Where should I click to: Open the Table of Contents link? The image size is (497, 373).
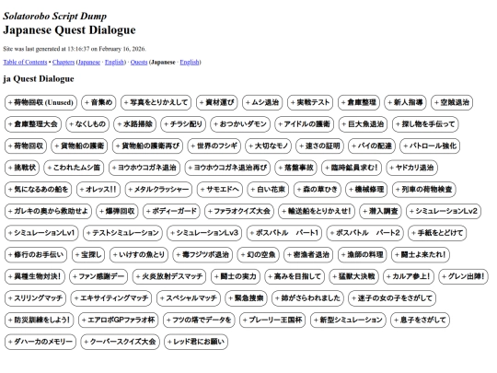pyautogui.click(x=25, y=63)
